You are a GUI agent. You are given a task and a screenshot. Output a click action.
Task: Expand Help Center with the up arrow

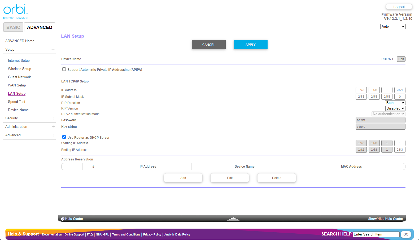233,219
